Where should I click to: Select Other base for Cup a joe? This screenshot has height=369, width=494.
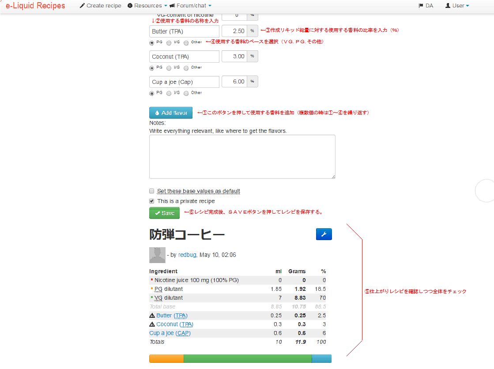click(x=186, y=93)
